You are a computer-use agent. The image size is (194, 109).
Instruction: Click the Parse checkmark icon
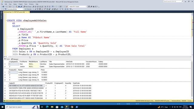pos(35,9)
